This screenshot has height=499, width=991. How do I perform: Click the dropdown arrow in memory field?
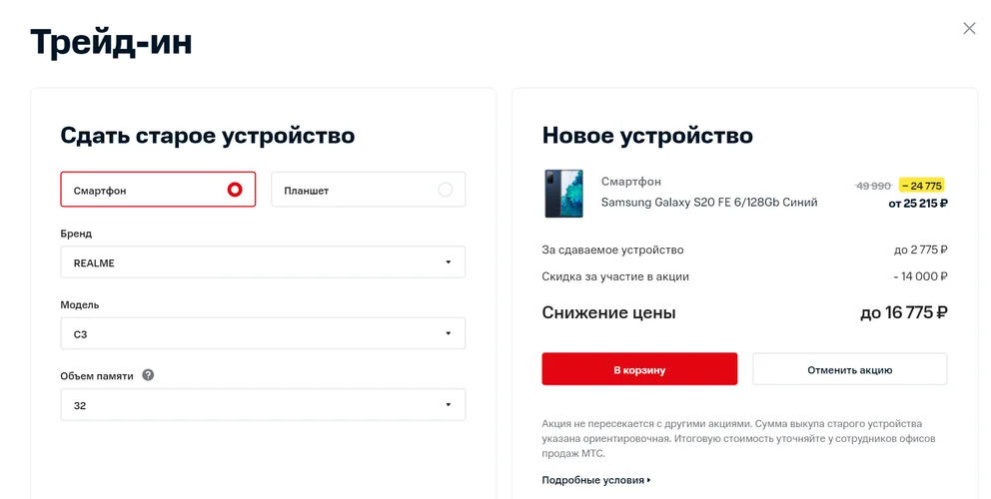click(x=449, y=405)
